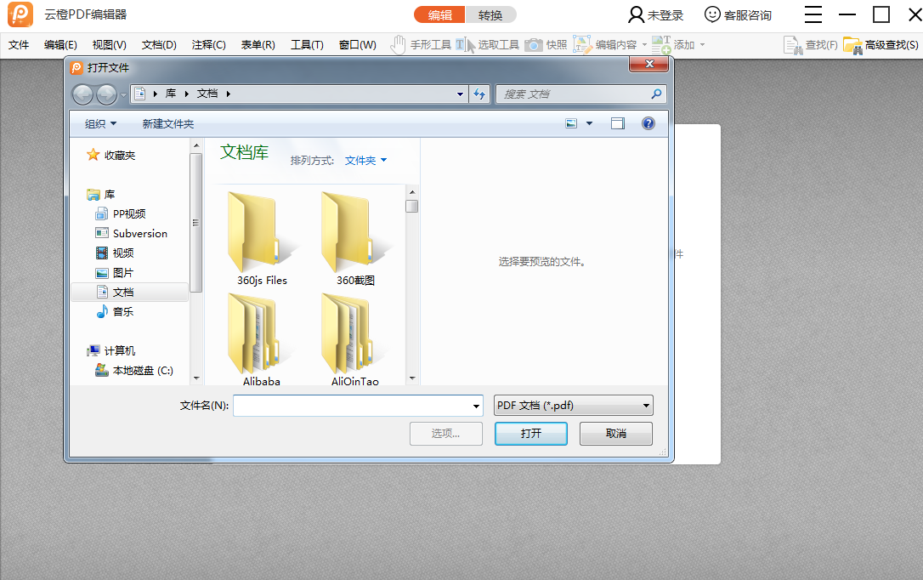Take a 快照 (snapshot)

pyautogui.click(x=548, y=44)
